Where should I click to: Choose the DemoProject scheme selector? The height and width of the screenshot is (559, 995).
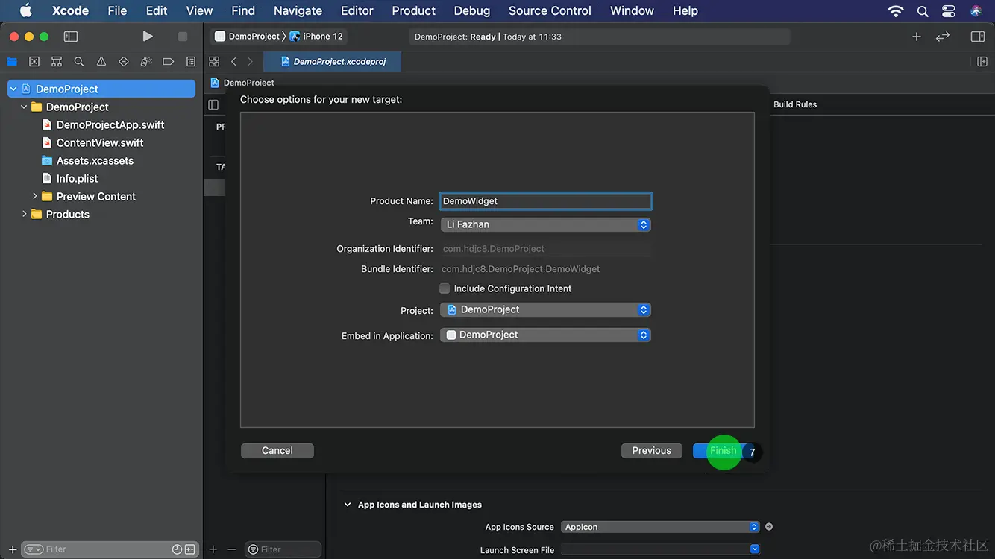[x=247, y=36]
